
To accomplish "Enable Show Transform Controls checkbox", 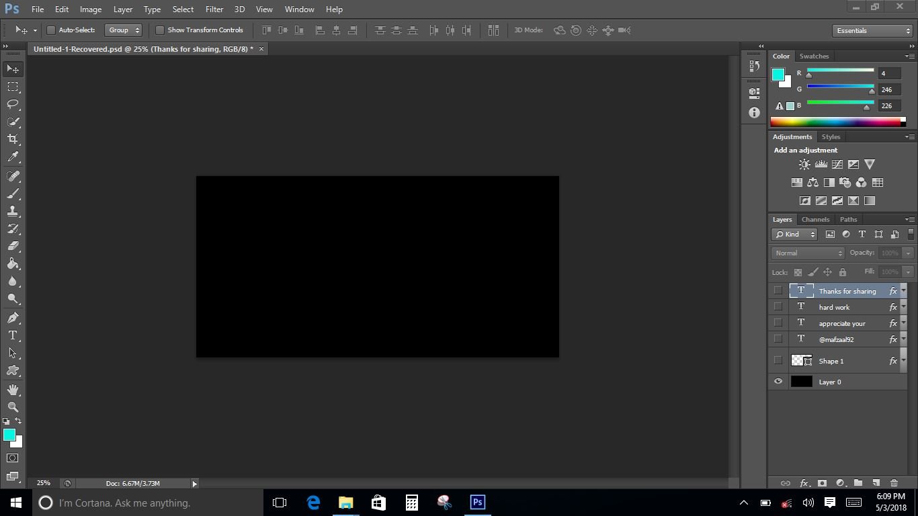I will (160, 30).
